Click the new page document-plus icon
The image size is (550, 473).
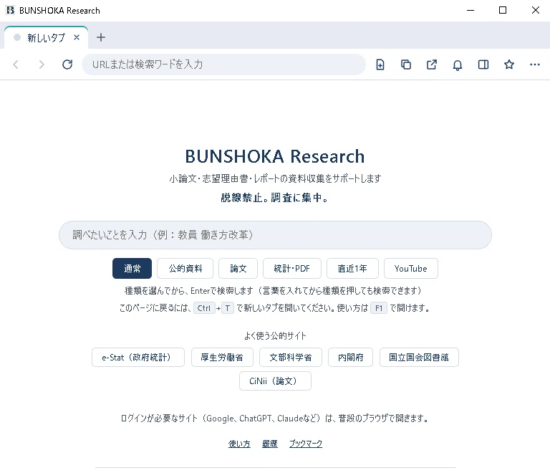click(380, 64)
